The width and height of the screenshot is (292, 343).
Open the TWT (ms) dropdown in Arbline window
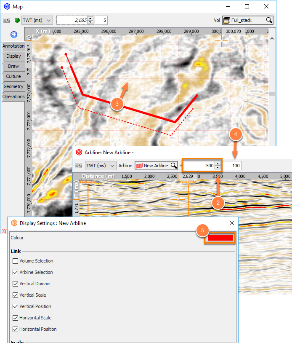(101, 166)
